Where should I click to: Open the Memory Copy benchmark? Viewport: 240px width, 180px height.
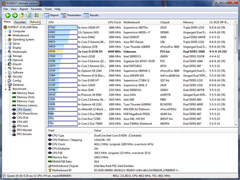24,101
